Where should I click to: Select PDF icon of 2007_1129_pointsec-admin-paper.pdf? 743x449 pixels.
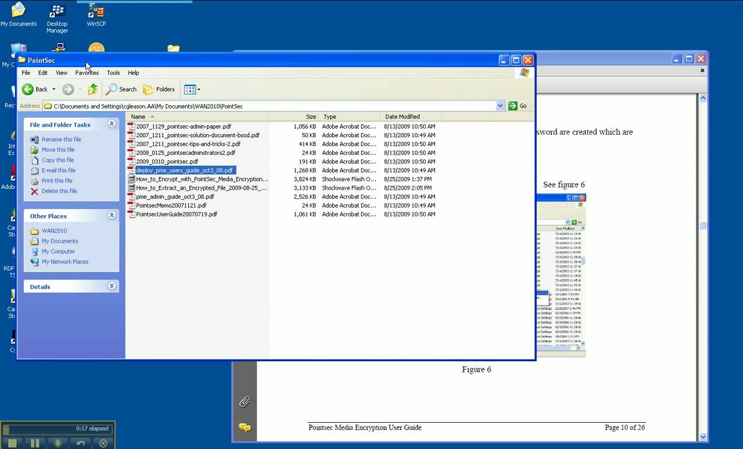tap(132, 127)
